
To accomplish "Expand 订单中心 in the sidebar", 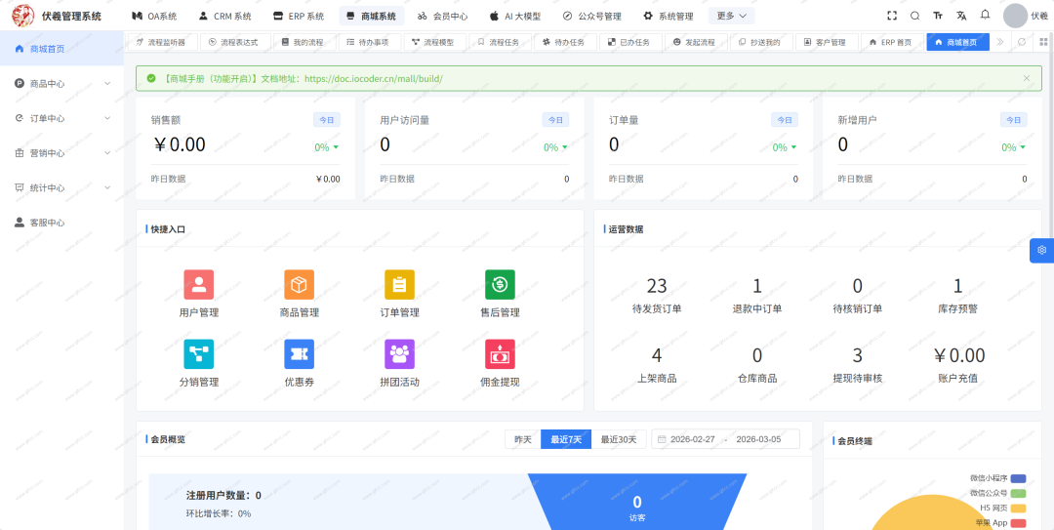I will click(61, 118).
